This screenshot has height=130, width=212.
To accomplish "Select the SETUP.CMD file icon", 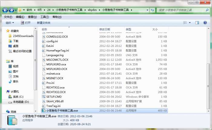I will [44, 97].
